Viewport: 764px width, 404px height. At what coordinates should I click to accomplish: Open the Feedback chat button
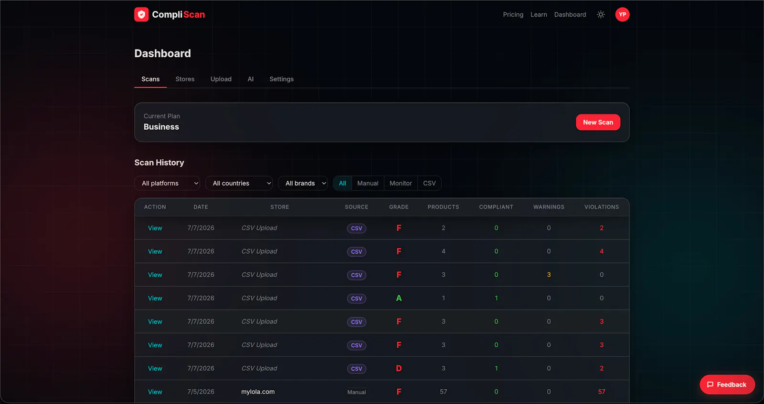[x=727, y=384]
